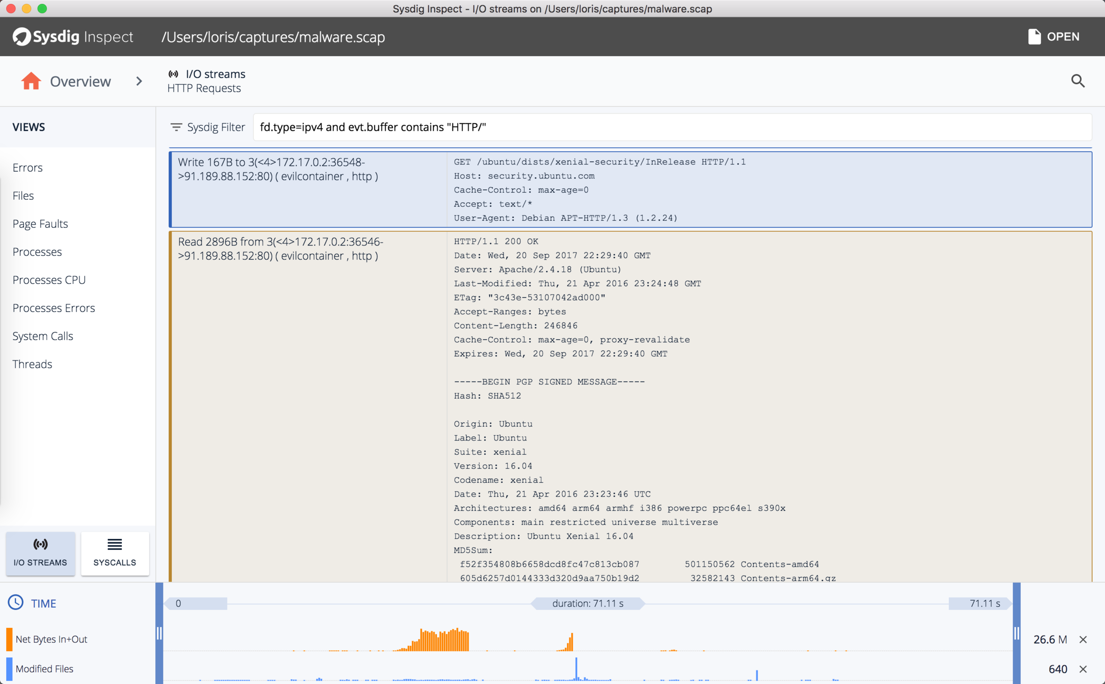Hide the Modified Files metric
This screenshot has width=1105, height=684.
[x=1085, y=669]
